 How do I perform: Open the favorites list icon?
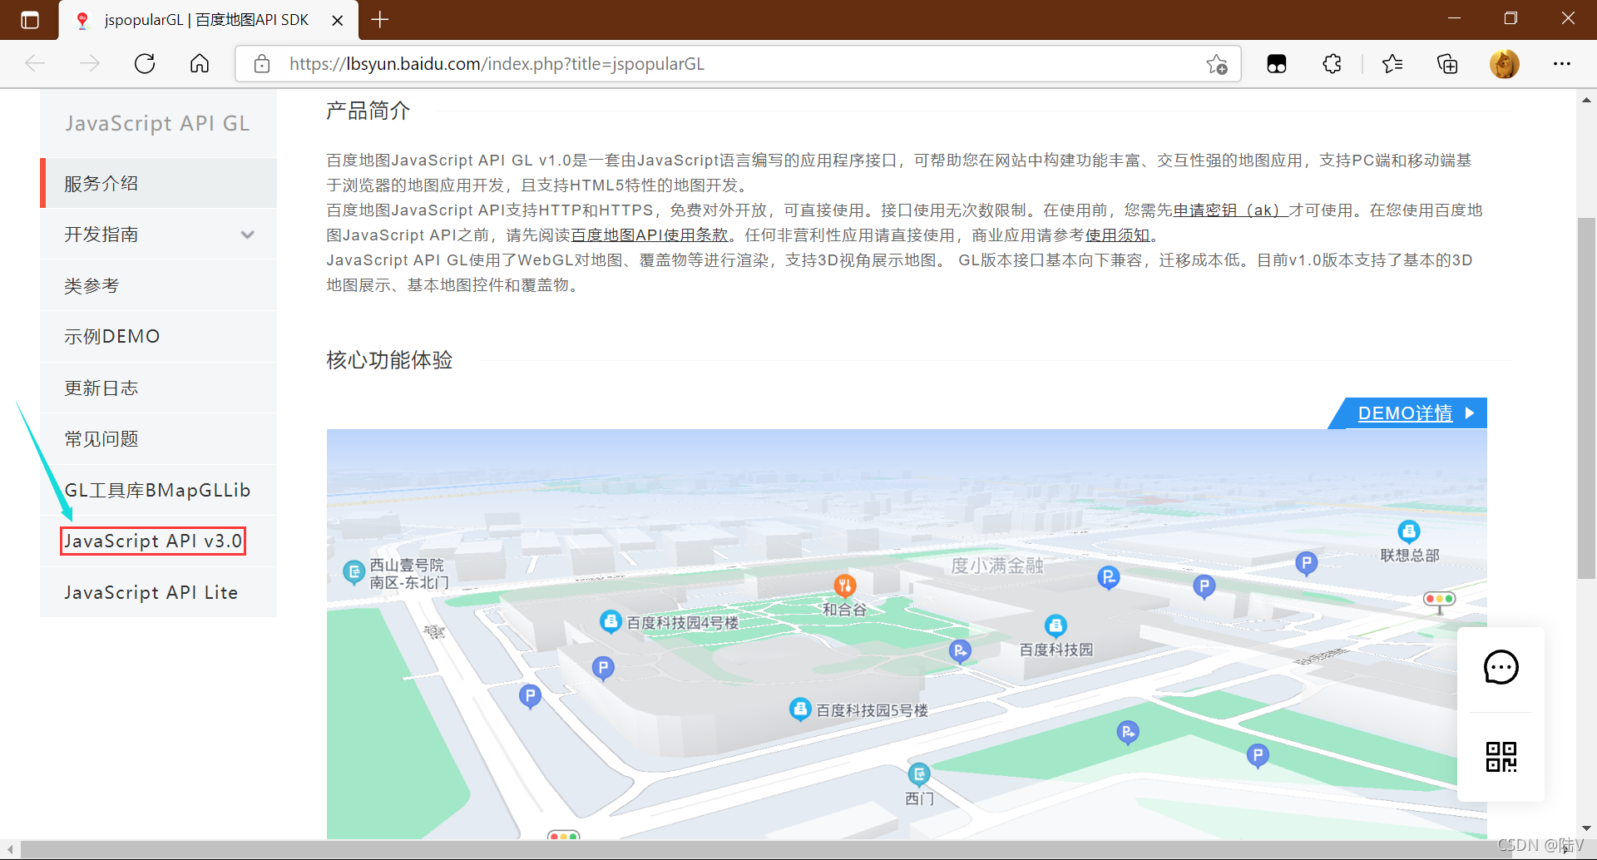click(x=1392, y=64)
